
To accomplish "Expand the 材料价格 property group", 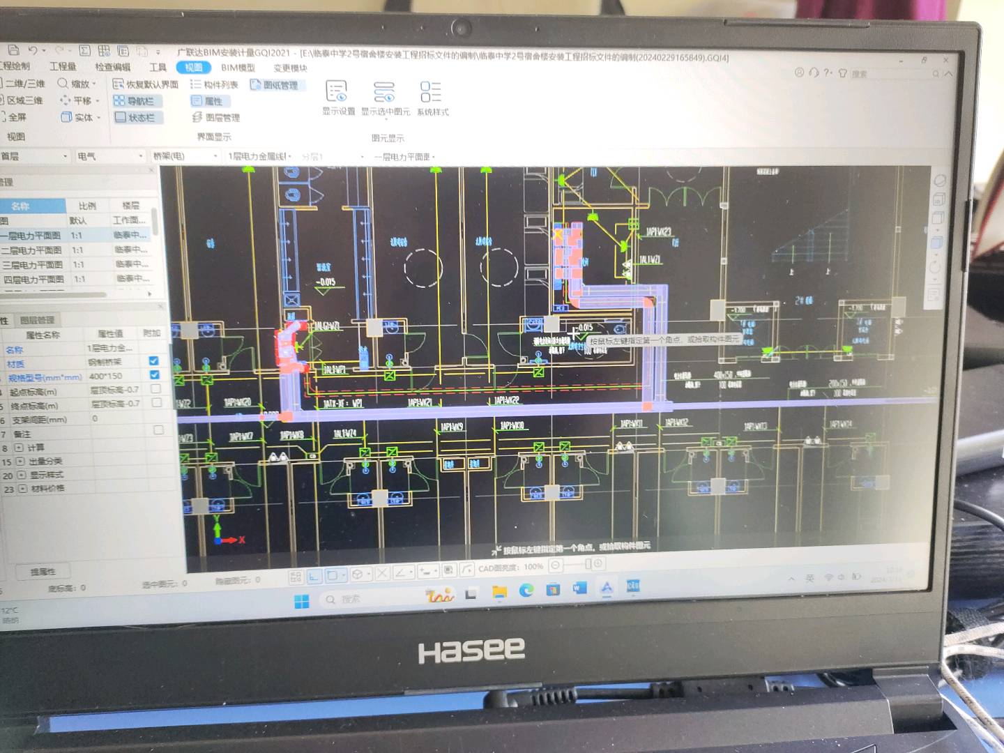I will click(x=23, y=489).
